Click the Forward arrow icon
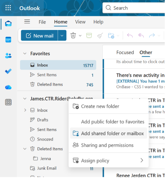The height and width of the screenshot is (178, 165). (152, 35)
